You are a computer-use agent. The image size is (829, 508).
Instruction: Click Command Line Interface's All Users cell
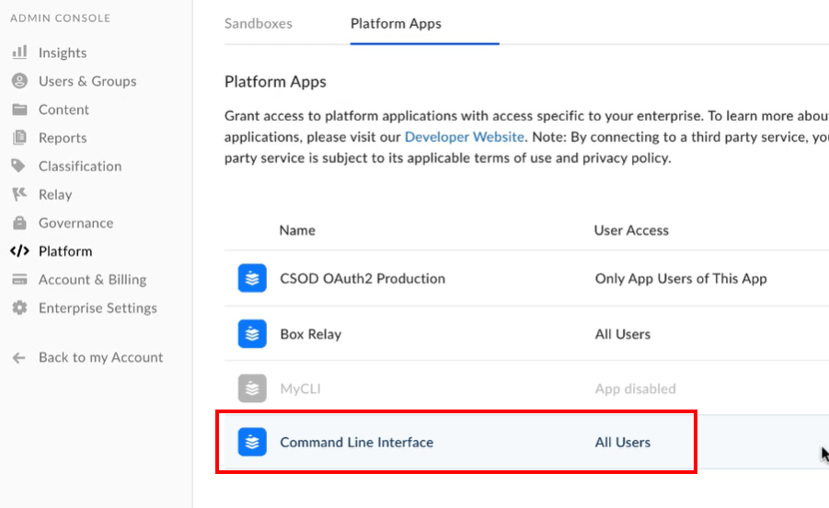pos(623,443)
